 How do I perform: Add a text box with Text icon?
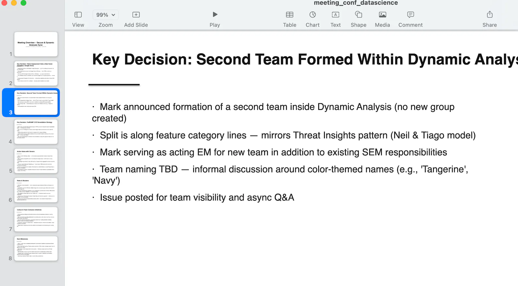(336, 15)
